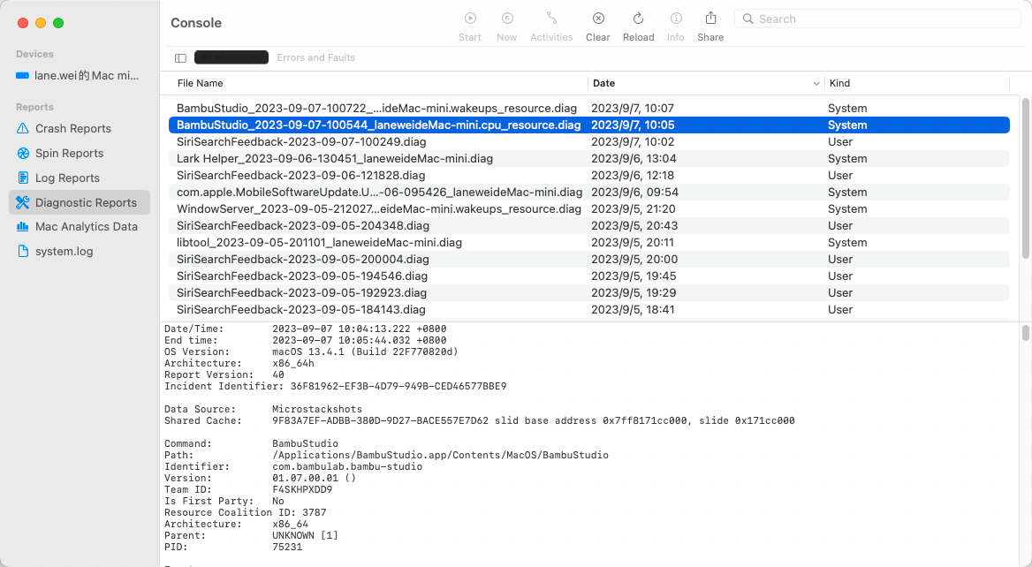Image resolution: width=1032 pixels, height=567 pixels.
Task: Open the Share menu icon
Action: (710, 18)
